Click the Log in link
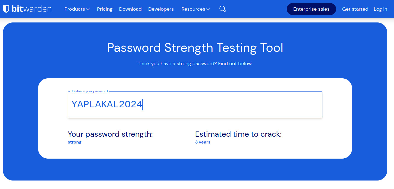The height and width of the screenshot is (189, 394). coord(380,9)
